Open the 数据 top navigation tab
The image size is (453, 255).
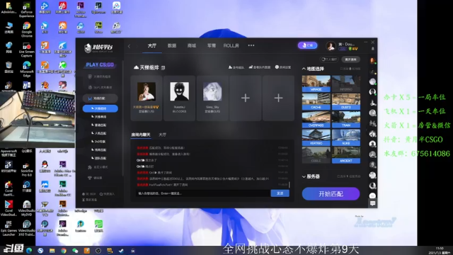pyautogui.click(x=172, y=45)
